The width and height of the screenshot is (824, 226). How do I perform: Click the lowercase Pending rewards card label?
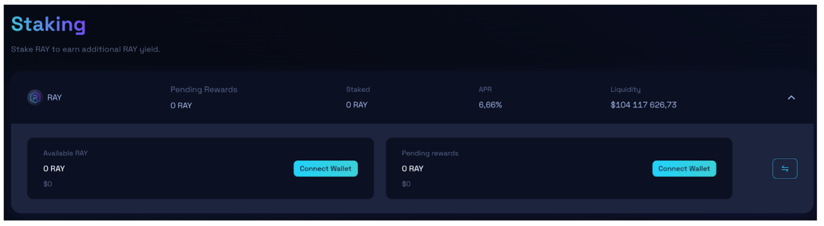pos(430,153)
